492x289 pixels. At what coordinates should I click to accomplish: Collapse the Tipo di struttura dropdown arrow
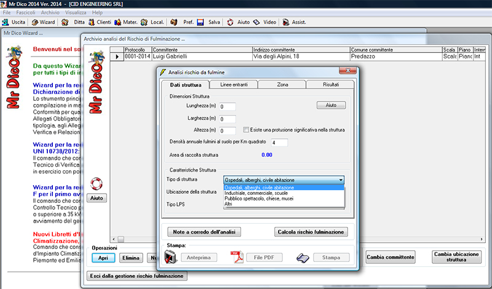coord(340,180)
